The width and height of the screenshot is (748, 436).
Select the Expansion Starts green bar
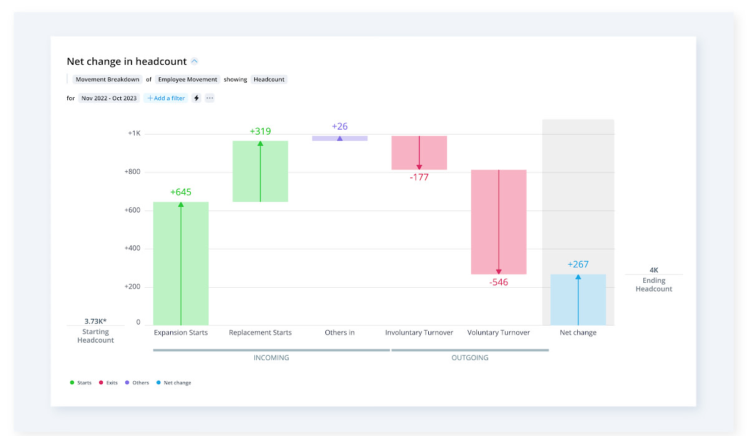181,263
